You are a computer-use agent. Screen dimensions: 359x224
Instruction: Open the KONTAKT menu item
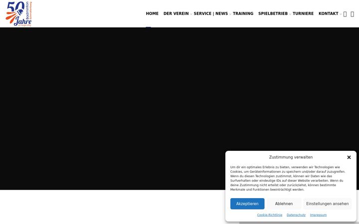coord(328,13)
